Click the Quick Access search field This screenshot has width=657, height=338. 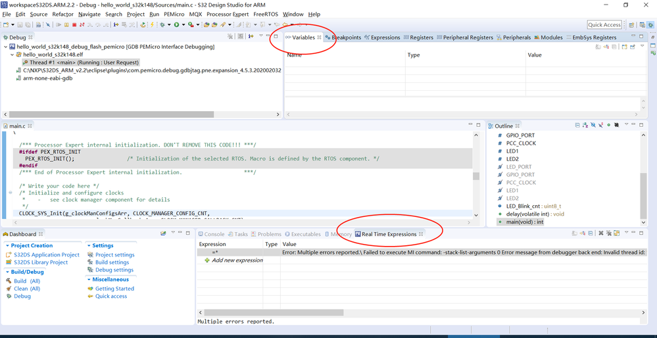click(604, 25)
